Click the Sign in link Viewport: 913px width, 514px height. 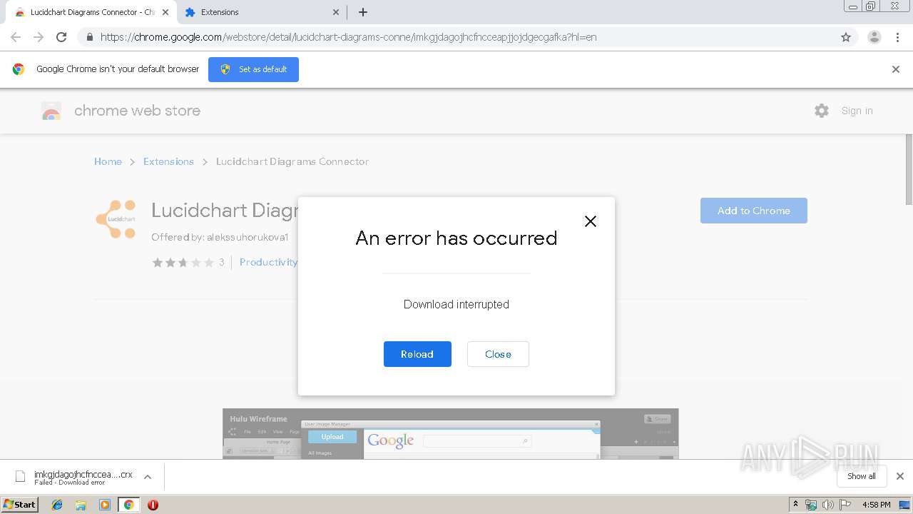(x=857, y=111)
